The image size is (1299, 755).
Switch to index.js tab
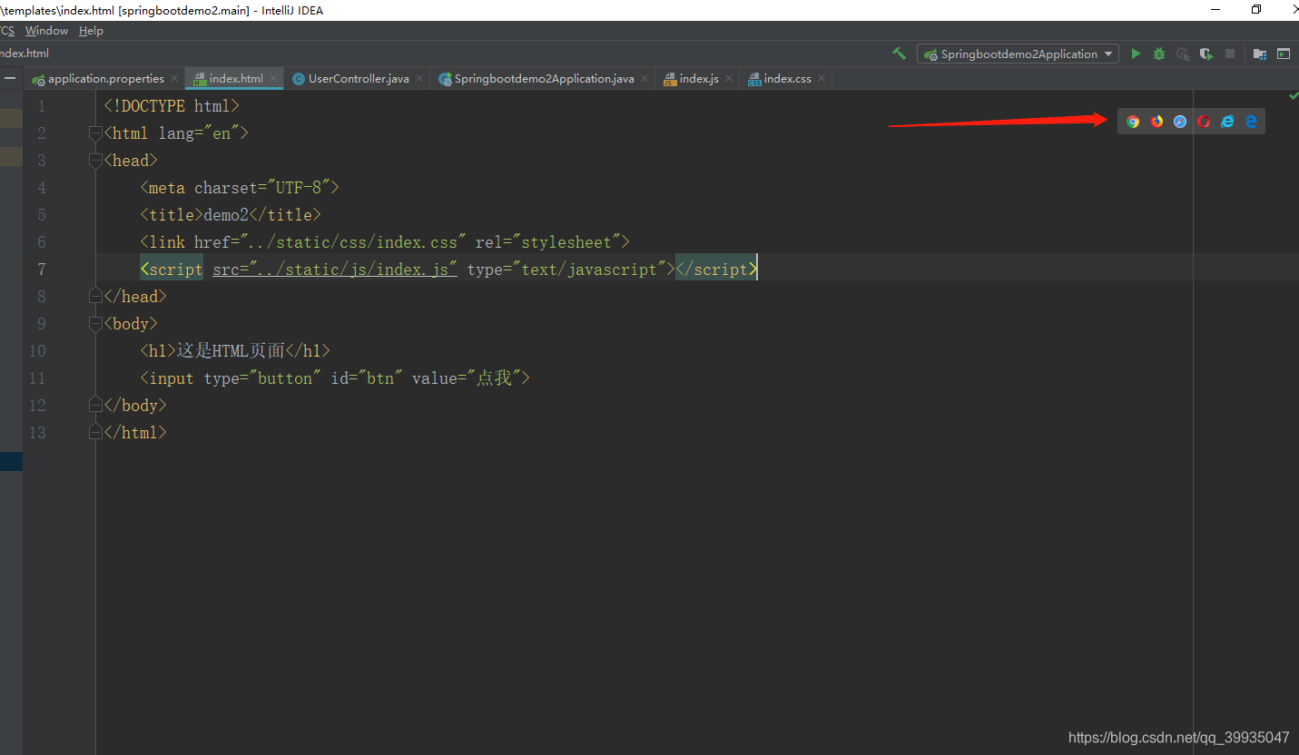699,79
